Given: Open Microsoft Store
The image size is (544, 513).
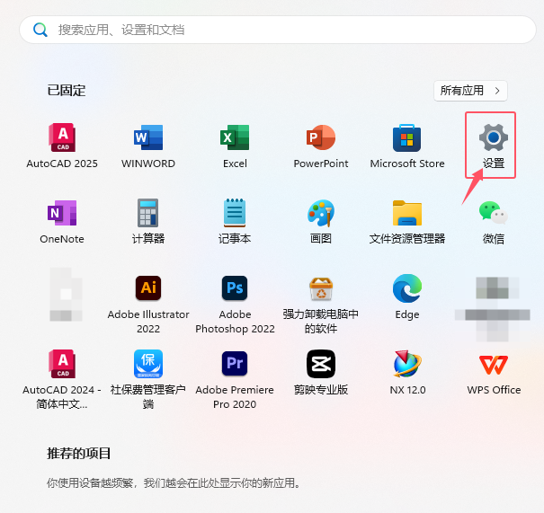Looking at the screenshot, I should pyautogui.click(x=407, y=146).
